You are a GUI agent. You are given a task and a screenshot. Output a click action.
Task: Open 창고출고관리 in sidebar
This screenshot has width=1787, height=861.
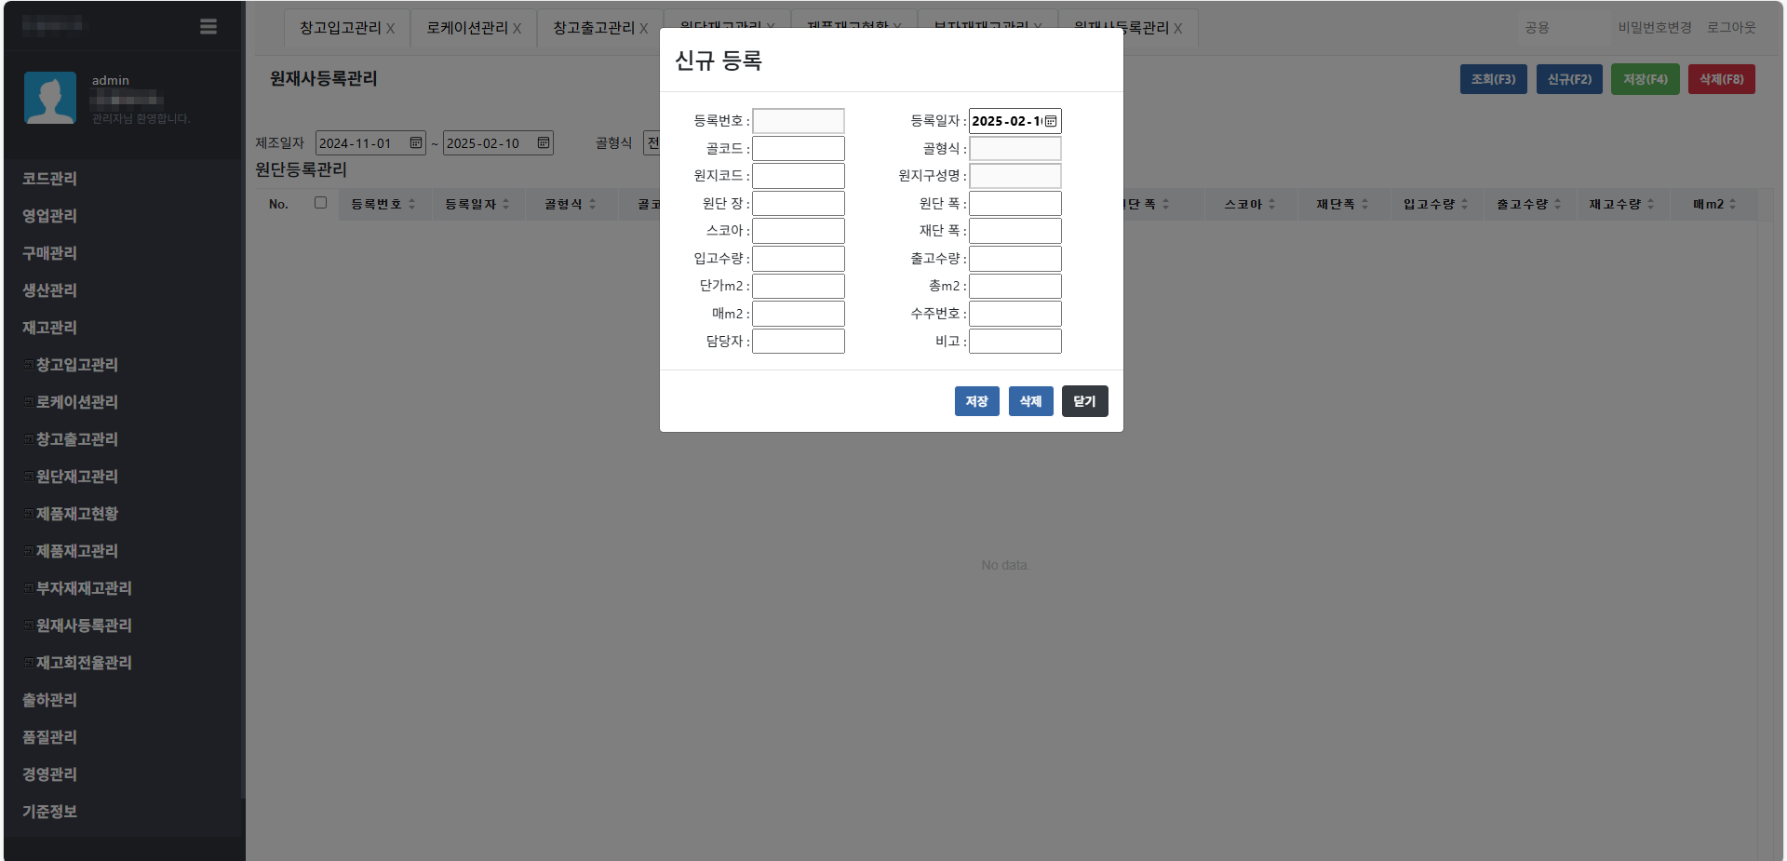click(x=77, y=439)
